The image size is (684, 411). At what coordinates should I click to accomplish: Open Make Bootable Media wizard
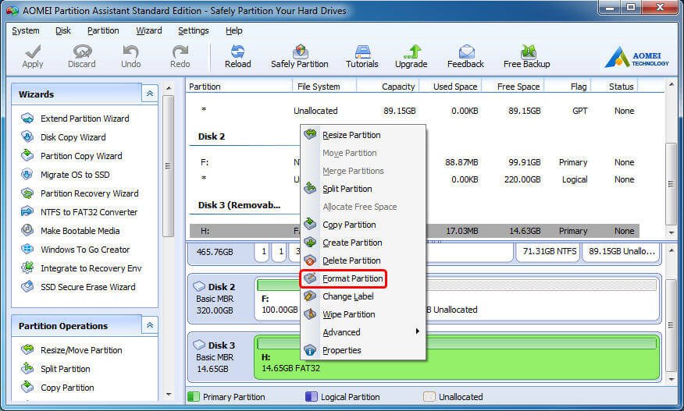tap(70, 231)
